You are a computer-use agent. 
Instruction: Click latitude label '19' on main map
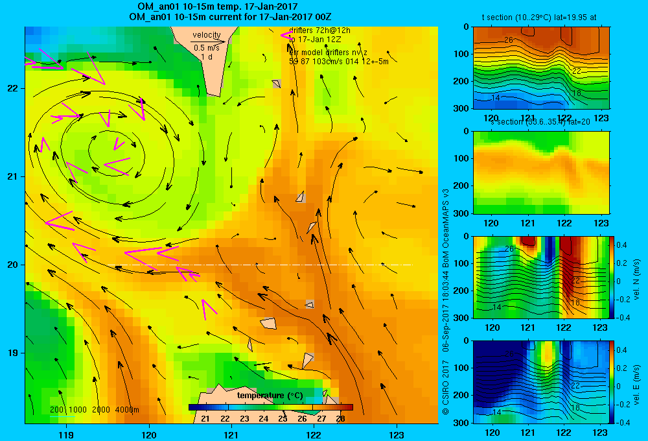pyautogui.click(x=12, y=353)
